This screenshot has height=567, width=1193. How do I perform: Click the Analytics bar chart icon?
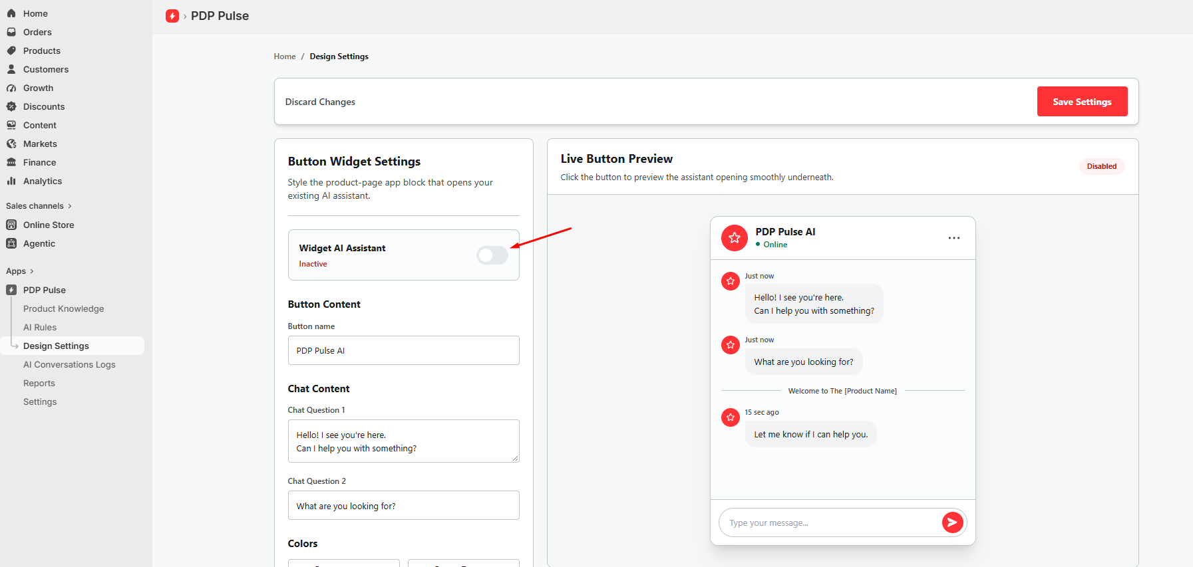[11, 181]
